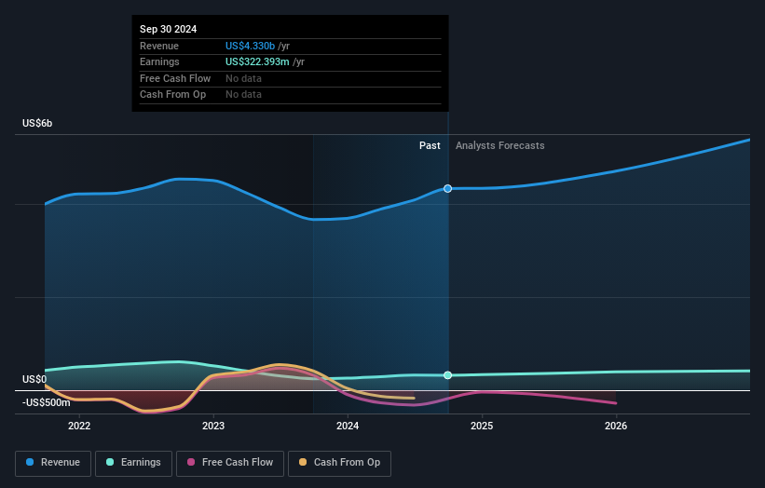The width and height of the screenshot is (765, 488).
Task: Select the Earnings data point at Sep 2024
Action: 447,375
